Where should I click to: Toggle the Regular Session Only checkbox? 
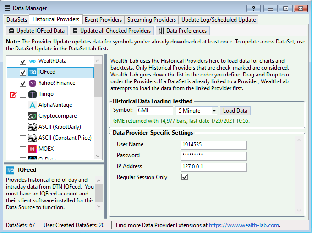click(x=185, y=177)
